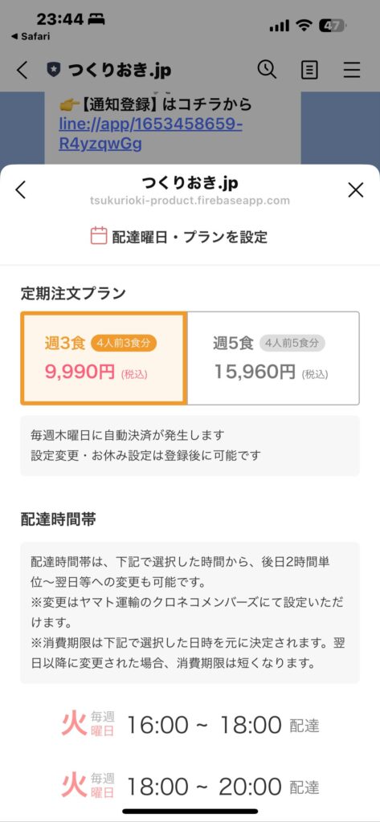
Task: Tap the 4人前3食分 orange badge
Action: click(124, 344)
